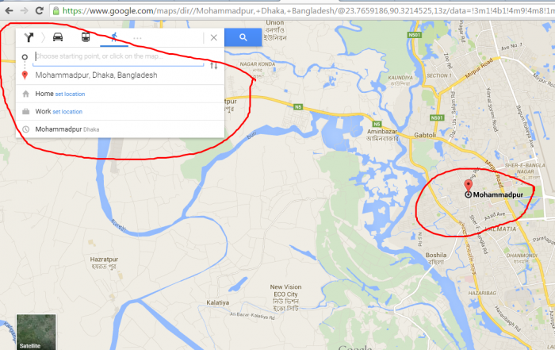
Task: Select the transit train travel mode
Action: coord(86,37)
